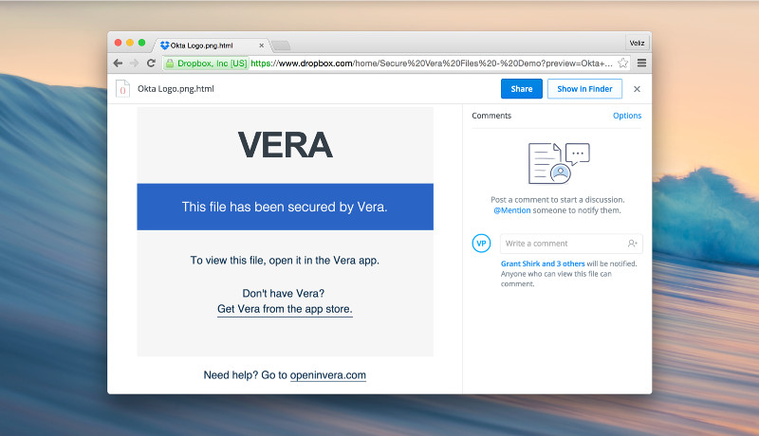Go back with the browser back arrow
The width and height of the screenshot is (759, 436).
118,64
